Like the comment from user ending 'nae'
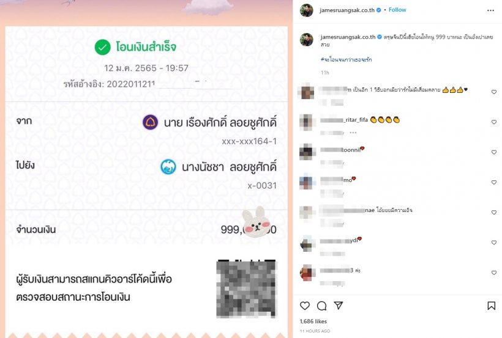The width and height of the screenshot is (502, 338). (493, 212)
